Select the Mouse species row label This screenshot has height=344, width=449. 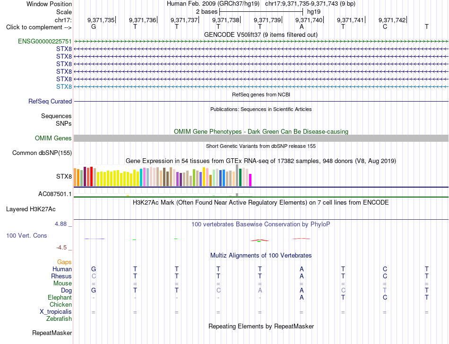(62, 284)
